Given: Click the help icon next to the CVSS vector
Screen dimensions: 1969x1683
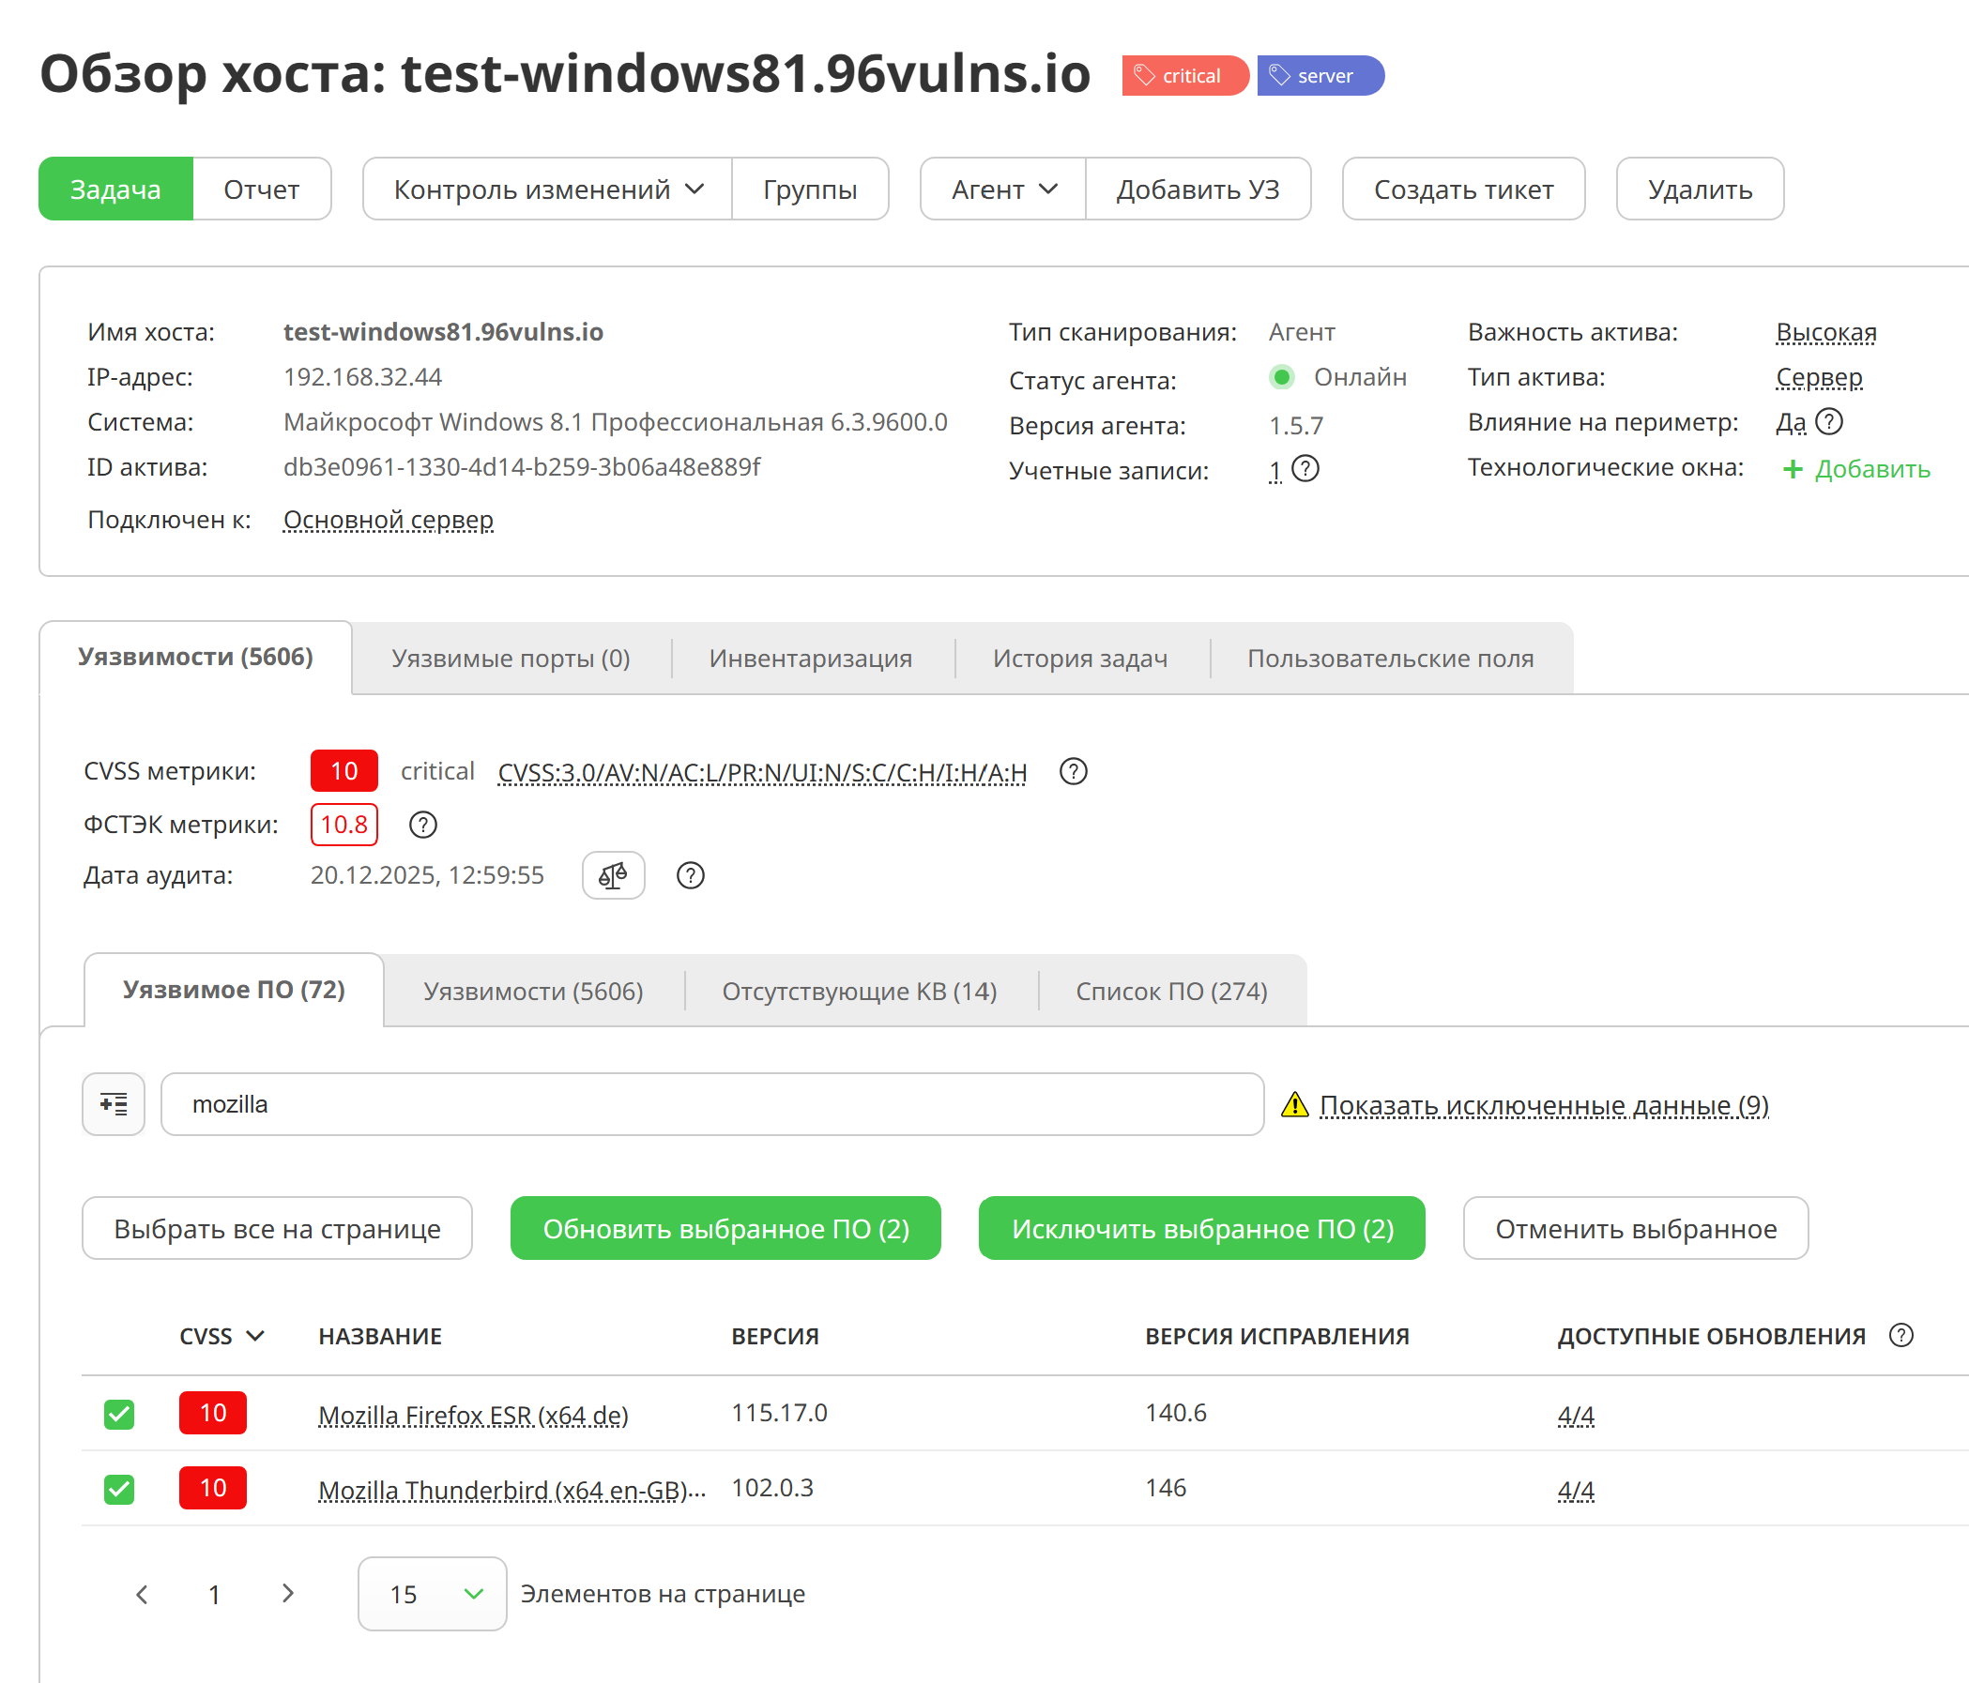Looking at the screenshot, I should [x=1073, y=771].
